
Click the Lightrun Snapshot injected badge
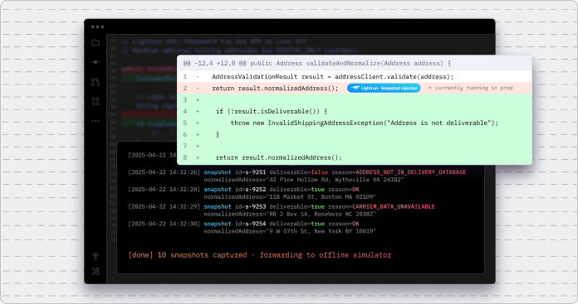coord(384,89)
